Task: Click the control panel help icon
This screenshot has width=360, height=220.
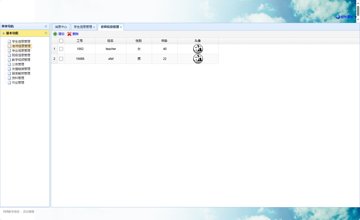Action: click(x=338, y=17)
